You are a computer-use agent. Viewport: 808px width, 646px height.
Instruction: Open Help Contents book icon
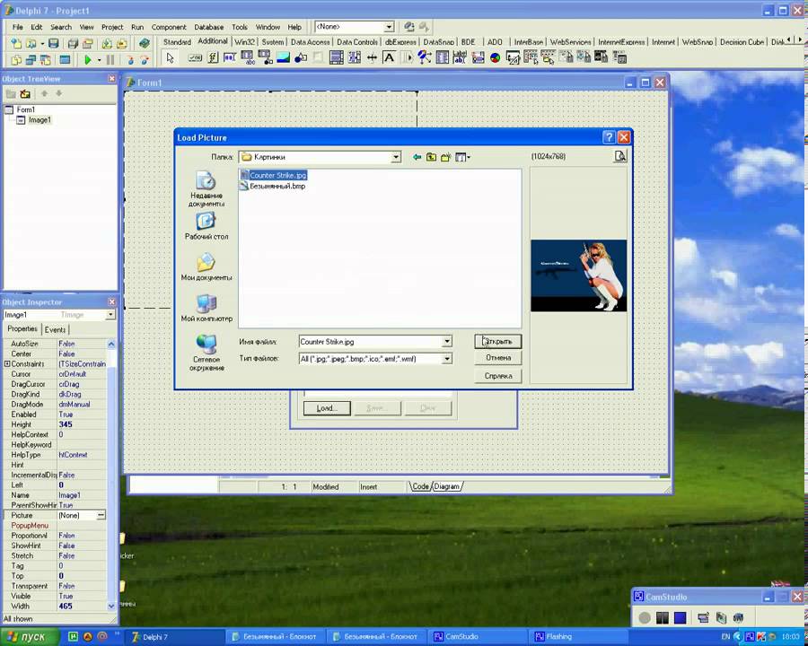pyautogui.click(x=145, y=44)
